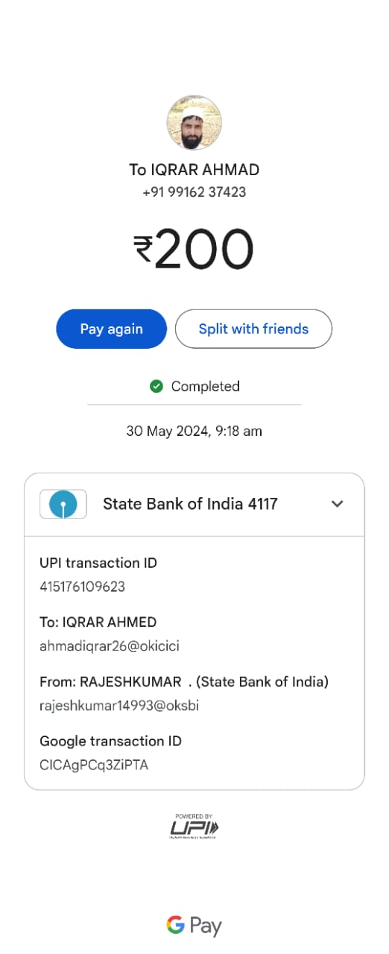Screen dimensions: 389x954
Task: Click the recipient phone number +91 99162 37423
Action: coord(194,192)
